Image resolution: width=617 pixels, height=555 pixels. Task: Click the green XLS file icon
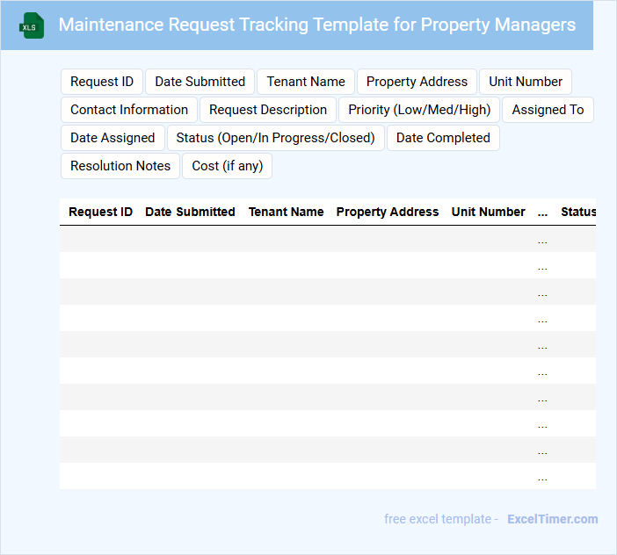(x=32, y=25)
